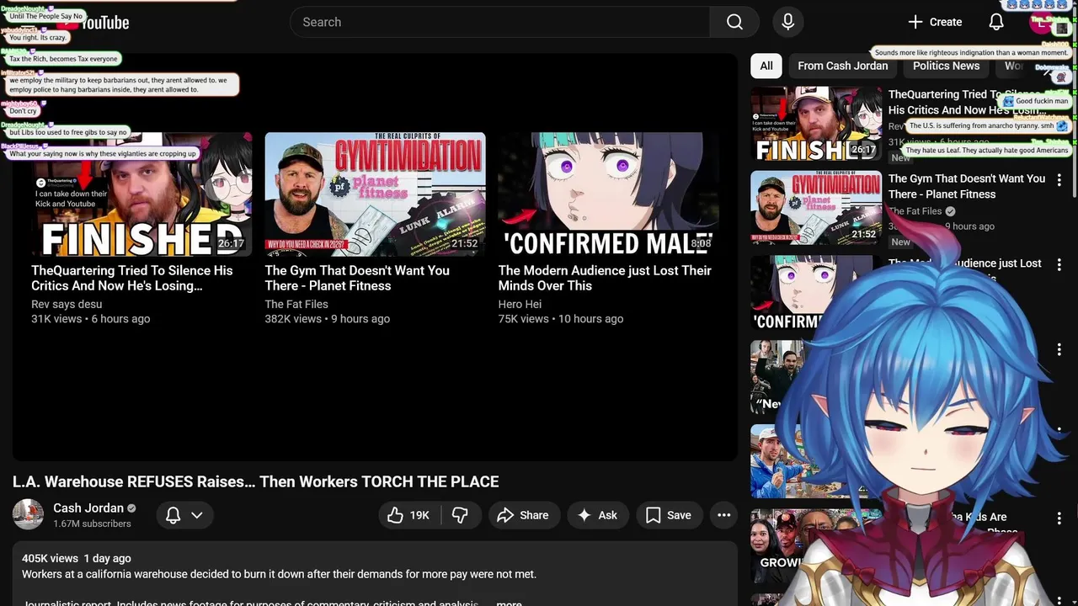Open sidebar title The Gym That Doesn't Want You

(x=966, y=186)
